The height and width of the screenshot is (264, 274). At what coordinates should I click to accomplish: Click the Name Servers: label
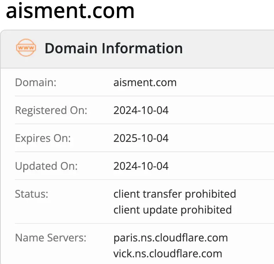tap(51, 238)
